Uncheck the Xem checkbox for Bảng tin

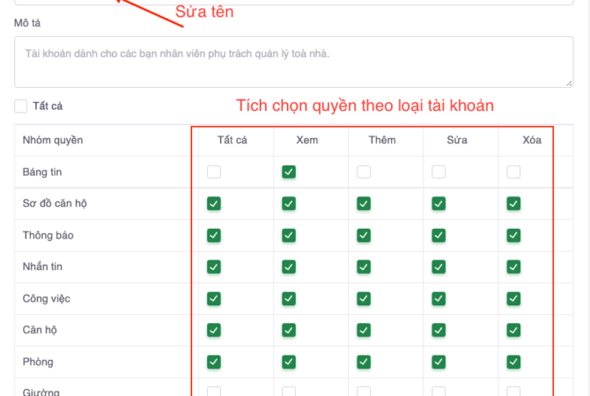[289, 172]
